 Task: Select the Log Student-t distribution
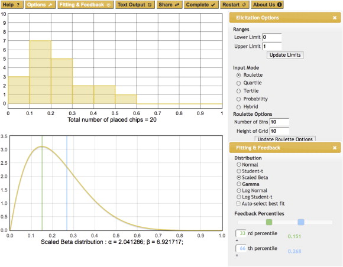pyautogui.click(x=239, y=197)
